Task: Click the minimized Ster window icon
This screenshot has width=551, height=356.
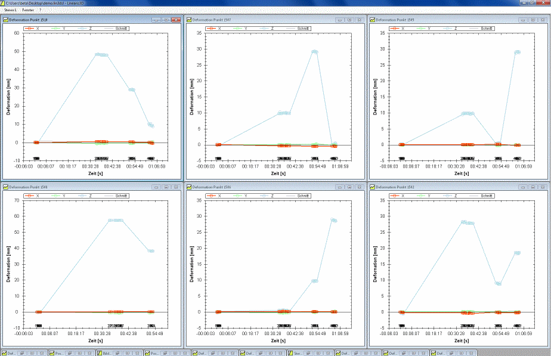Action: click(x=290, y=352)
